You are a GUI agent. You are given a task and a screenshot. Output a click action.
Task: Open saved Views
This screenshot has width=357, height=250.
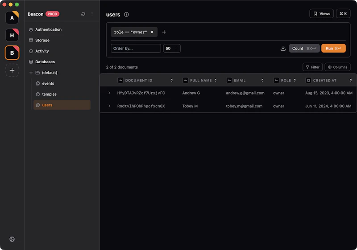pyautogui.click(x=321, y=14)
